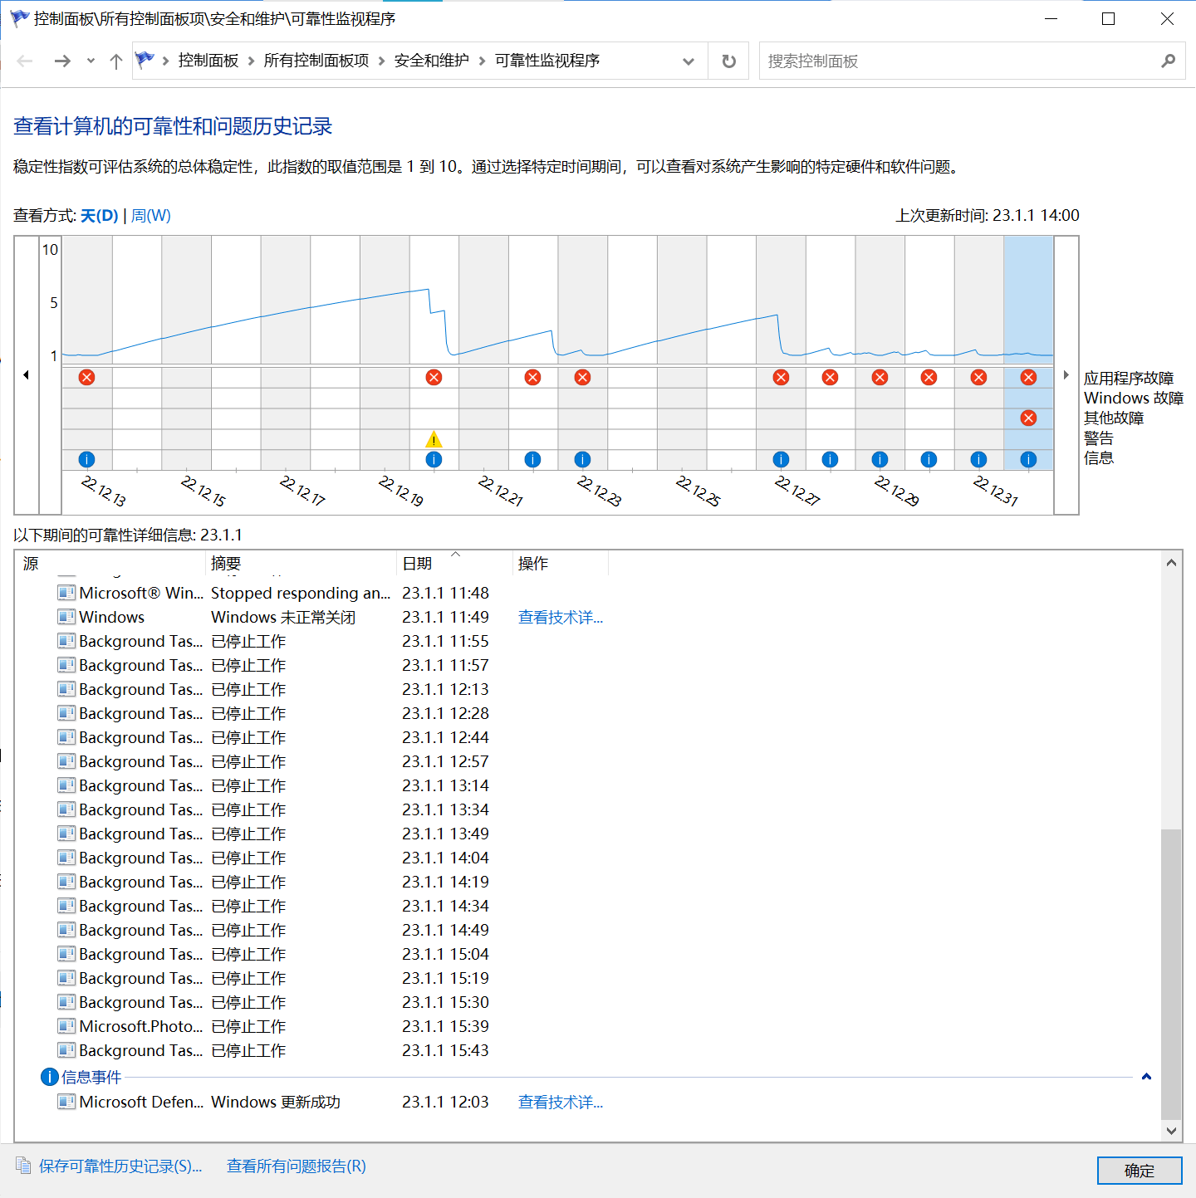
Task: Click the flag icon in address bar
Action: (145, 61)
